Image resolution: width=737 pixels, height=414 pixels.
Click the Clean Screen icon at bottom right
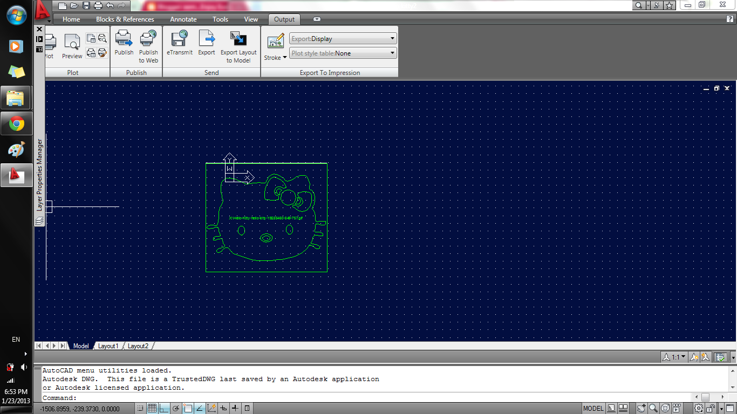729,408
